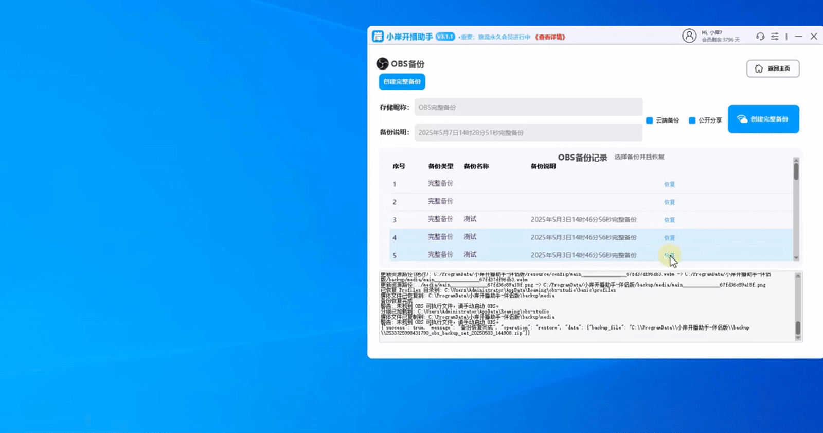Click backup table scrollbar down arrow

(796, 257)
